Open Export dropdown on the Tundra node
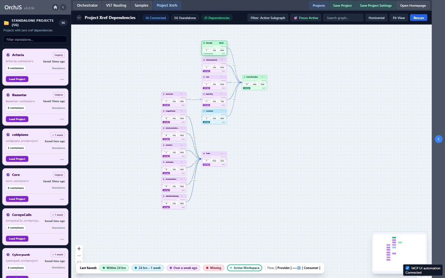The image size is (445, 278). (223, 165)
